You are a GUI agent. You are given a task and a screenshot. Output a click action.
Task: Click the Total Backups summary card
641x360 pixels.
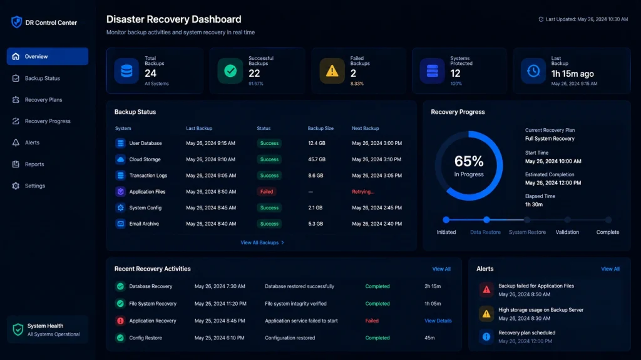155,71
